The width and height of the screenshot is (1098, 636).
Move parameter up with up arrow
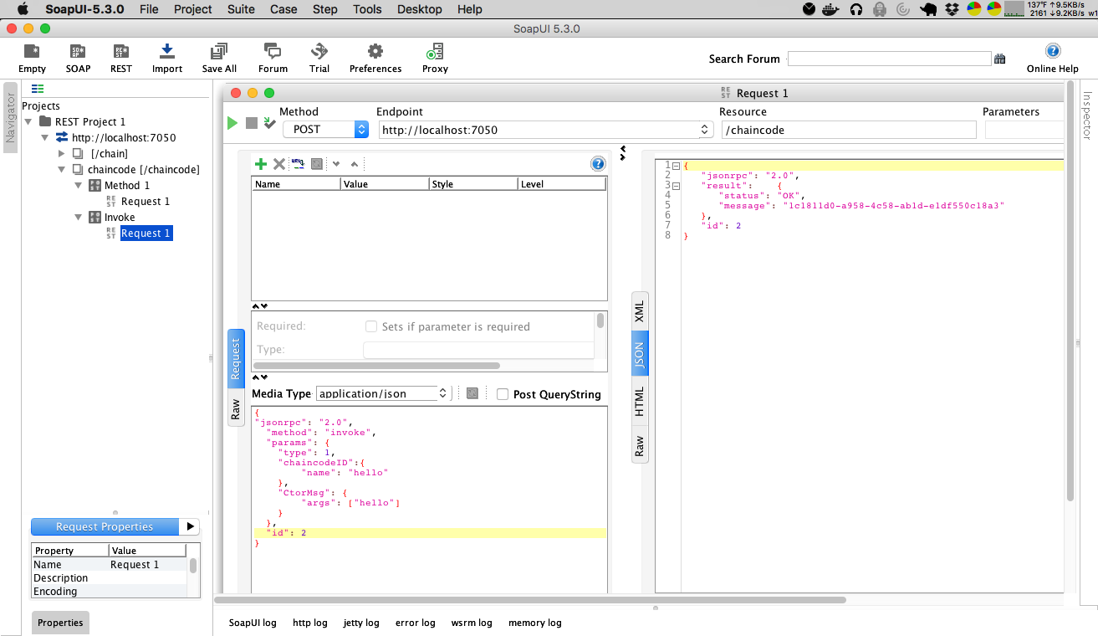coord(354,164)
